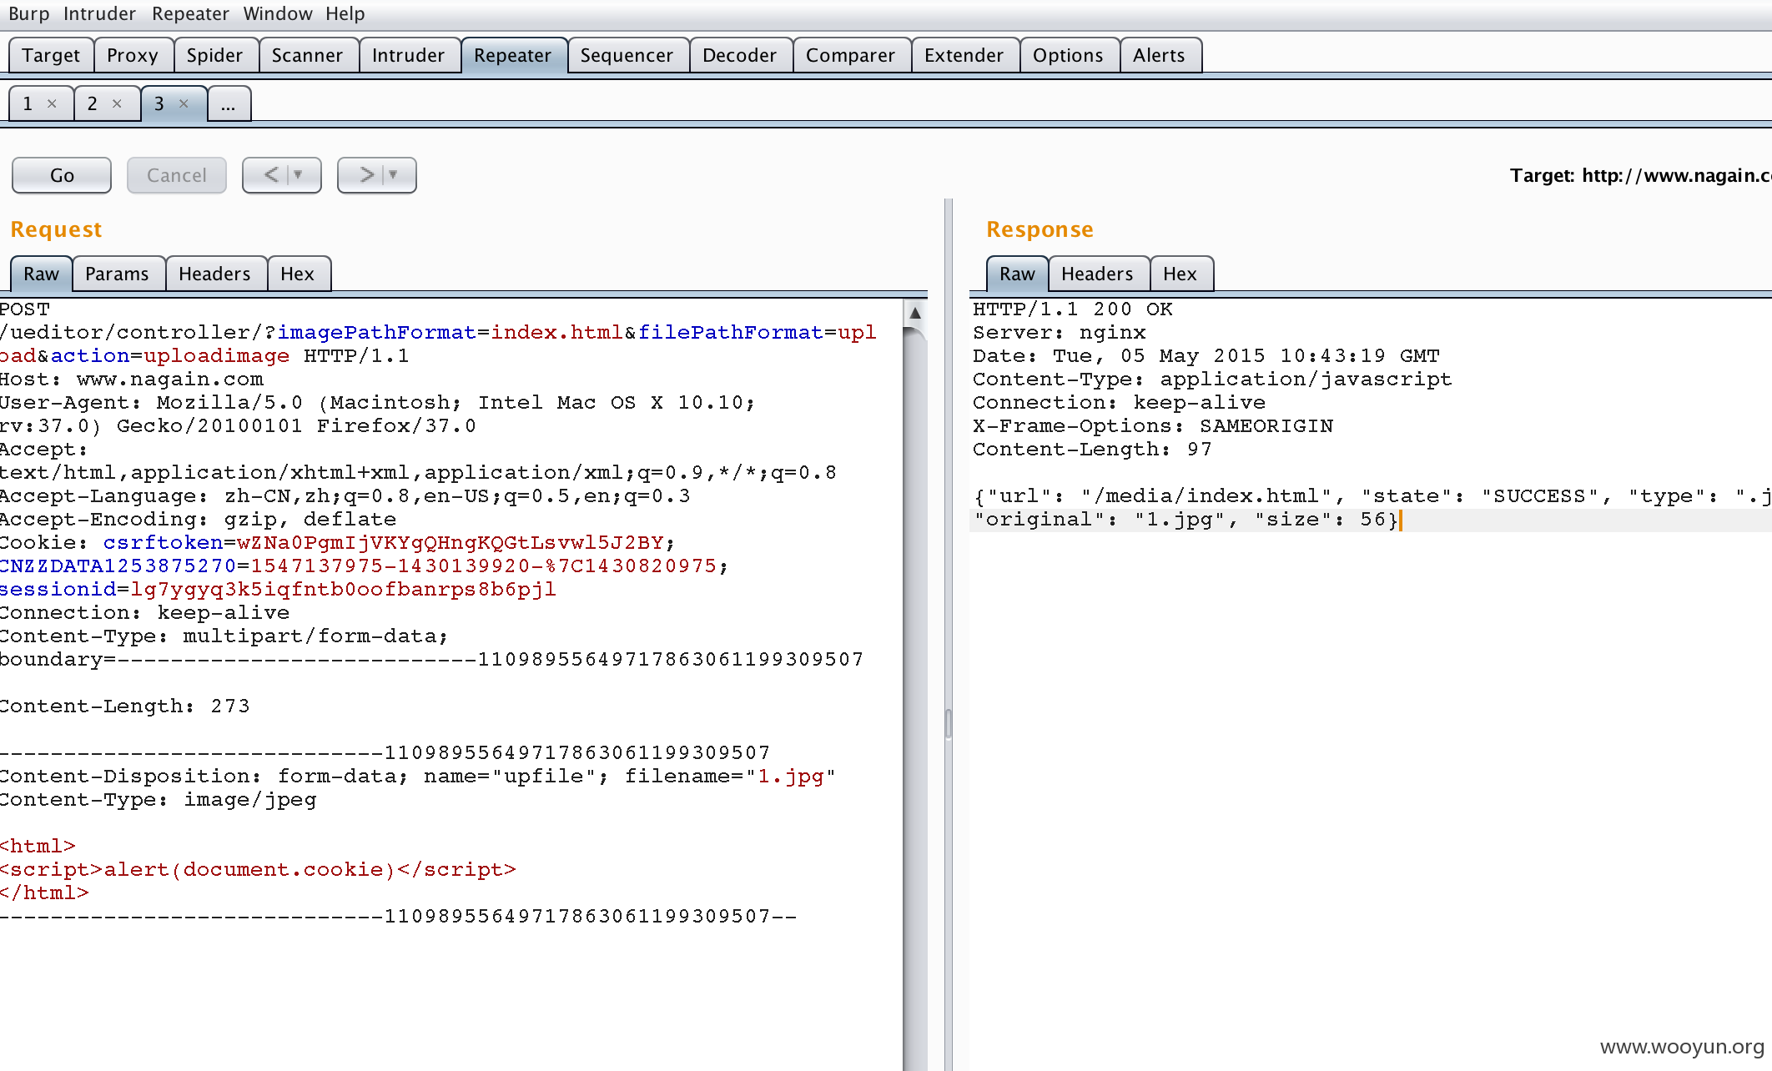Select repeater tab 3
The image size is (1772, 1071).
pos(159,103)
